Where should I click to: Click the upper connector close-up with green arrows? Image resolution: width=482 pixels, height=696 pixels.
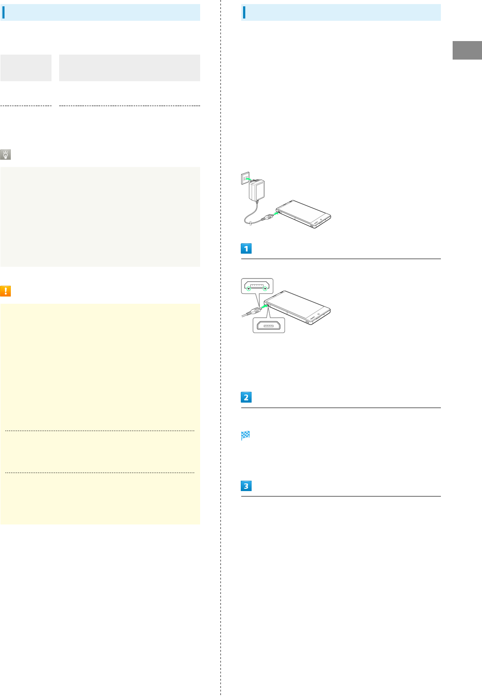click(257, 286)
